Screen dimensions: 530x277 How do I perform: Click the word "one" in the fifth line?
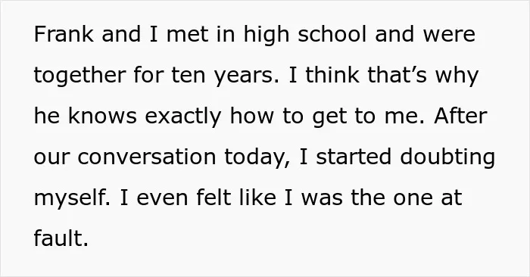click(413, 198)
